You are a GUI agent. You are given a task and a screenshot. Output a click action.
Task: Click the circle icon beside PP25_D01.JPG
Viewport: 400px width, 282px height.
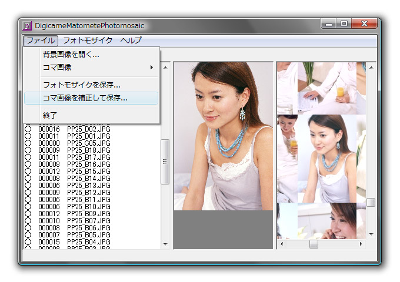[28, 136]
